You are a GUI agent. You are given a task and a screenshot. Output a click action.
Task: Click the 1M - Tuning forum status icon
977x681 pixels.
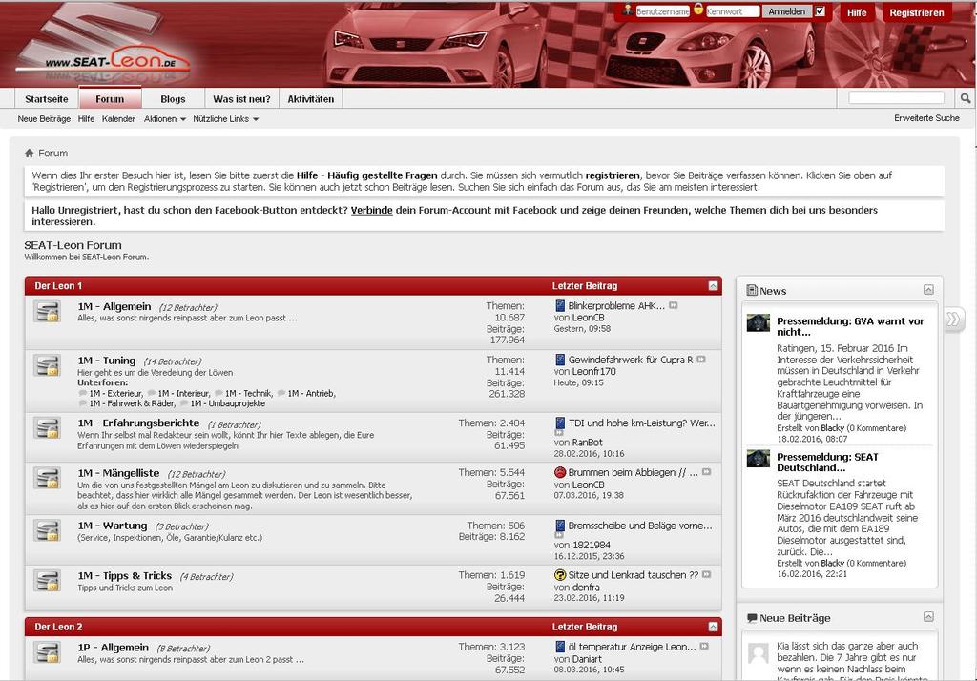coord(47,365)
